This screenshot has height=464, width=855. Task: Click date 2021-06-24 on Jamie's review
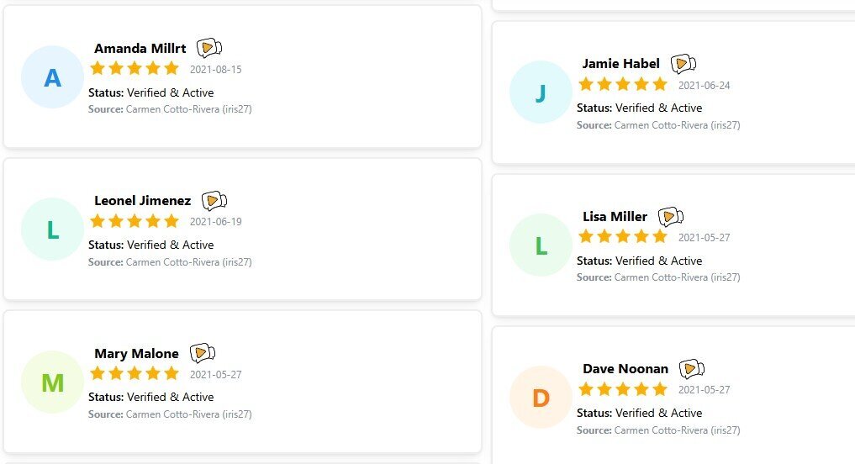[x=704, y=85]
